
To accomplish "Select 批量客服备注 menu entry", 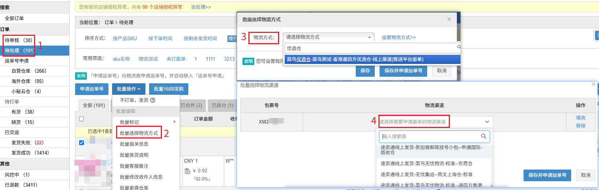I will [x=134, y=166].
